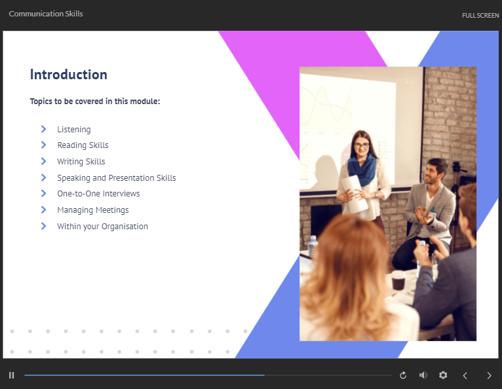Select the Reading Skills topic

pos(83,145)
